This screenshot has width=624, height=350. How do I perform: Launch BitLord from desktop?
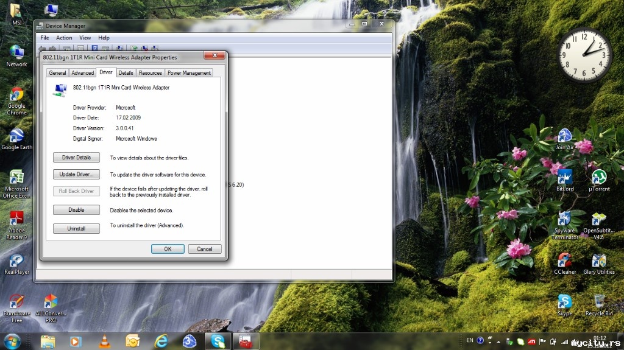[565, 180]
